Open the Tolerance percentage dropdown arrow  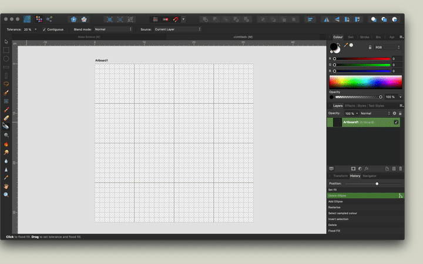point(36,29)
